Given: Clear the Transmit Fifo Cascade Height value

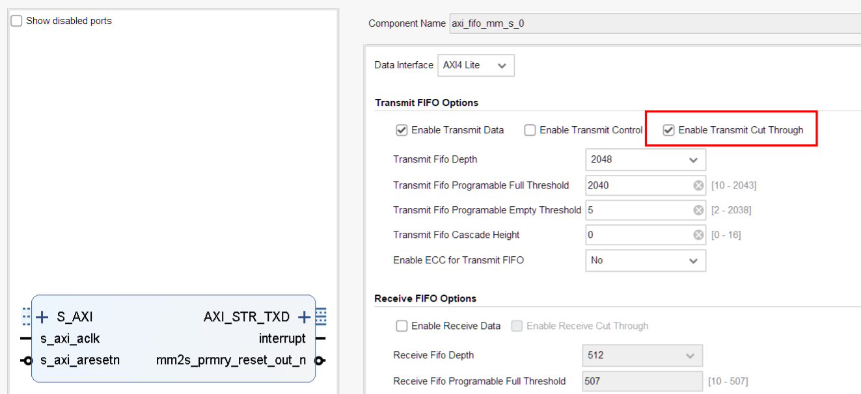Looking at the screenshot, I should click(698, 235).
